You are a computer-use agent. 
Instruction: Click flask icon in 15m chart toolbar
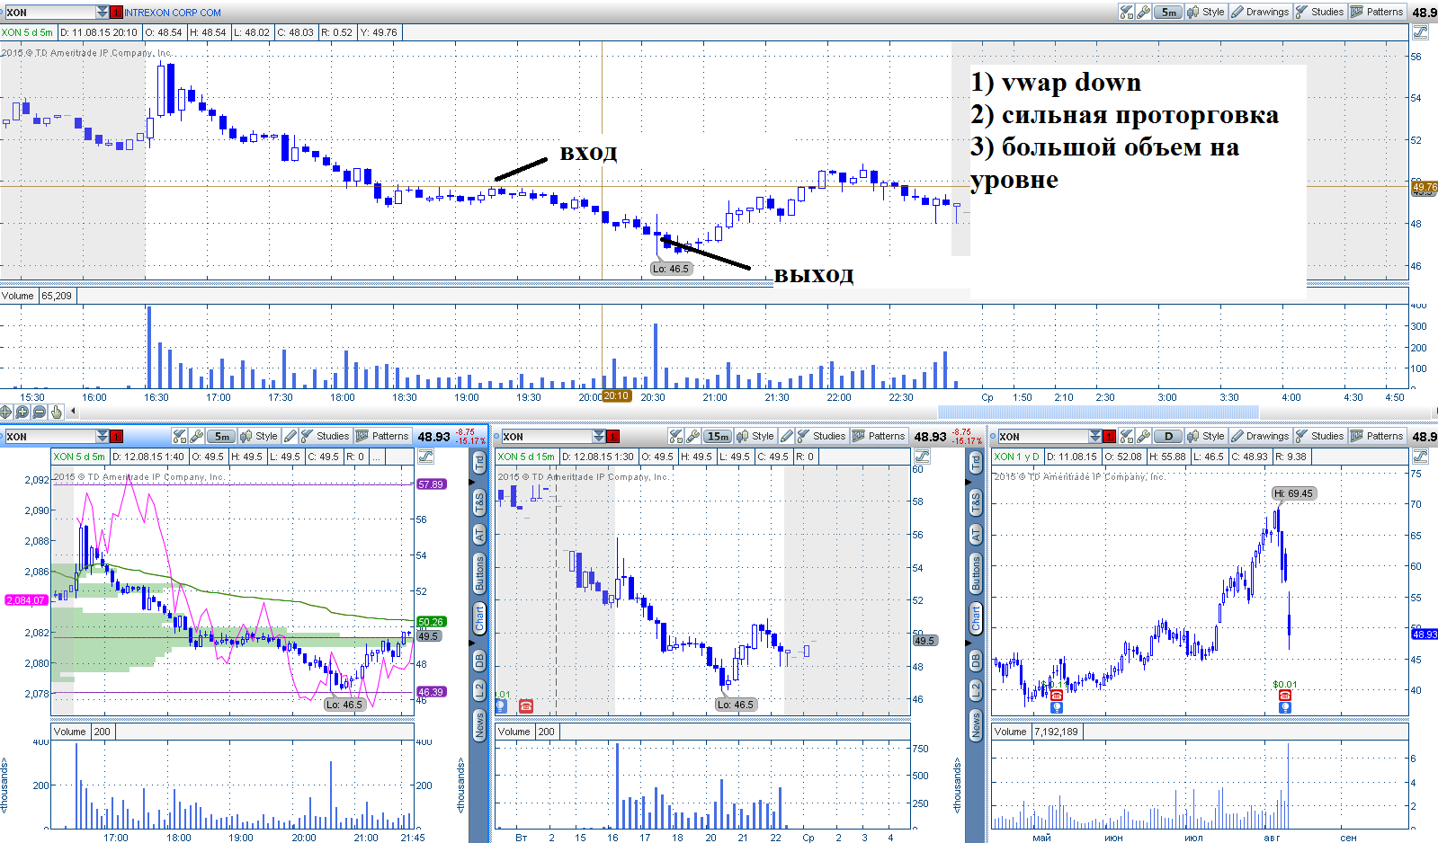click(676, 436)
